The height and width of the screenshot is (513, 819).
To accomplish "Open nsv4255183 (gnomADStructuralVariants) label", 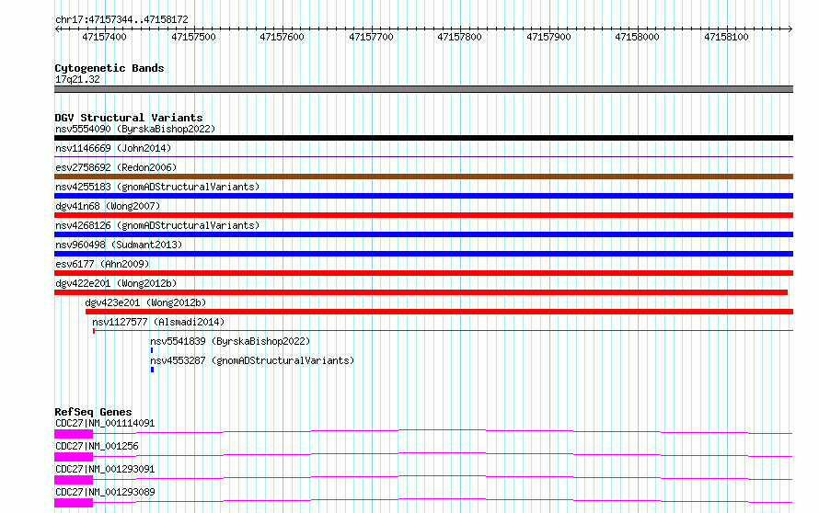I will coord(157,187).
